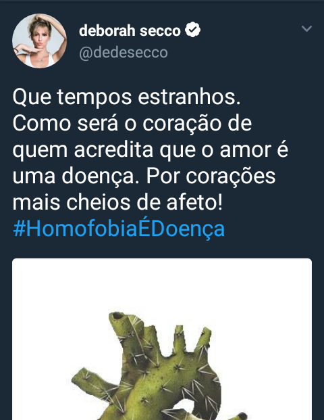Image resolution: width=324 pixels, height=420 pixels.
Task: Open the #HomofobiaÉDoença hashtag link
Action: (119, 229)
